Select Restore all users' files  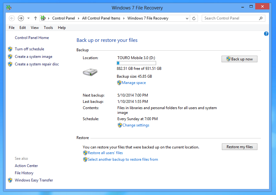(105, 153)
